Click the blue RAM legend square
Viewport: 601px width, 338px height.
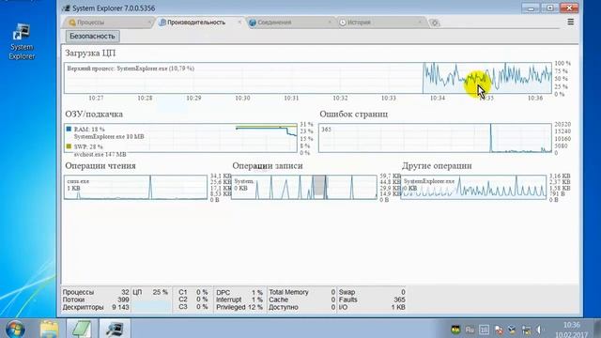[69, 130]
